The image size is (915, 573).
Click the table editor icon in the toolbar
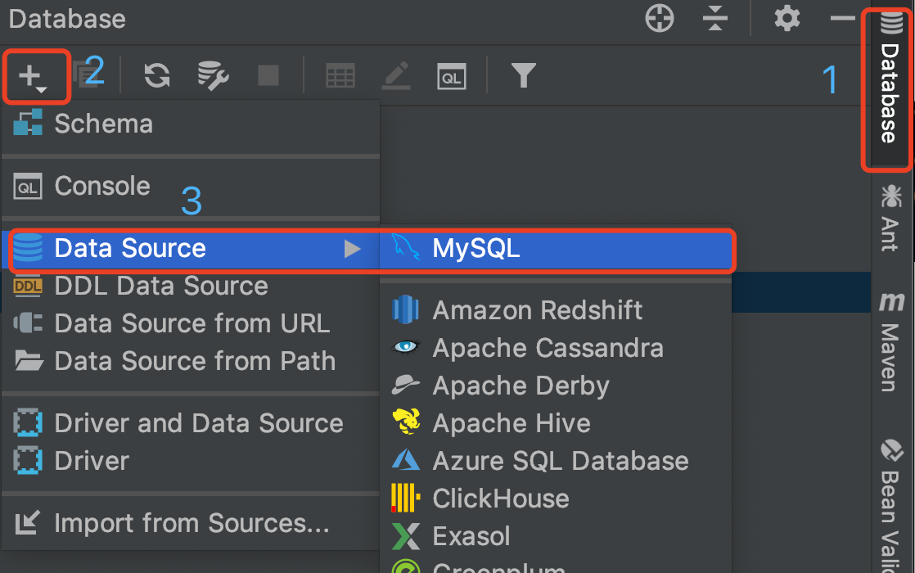pos(340,76)
